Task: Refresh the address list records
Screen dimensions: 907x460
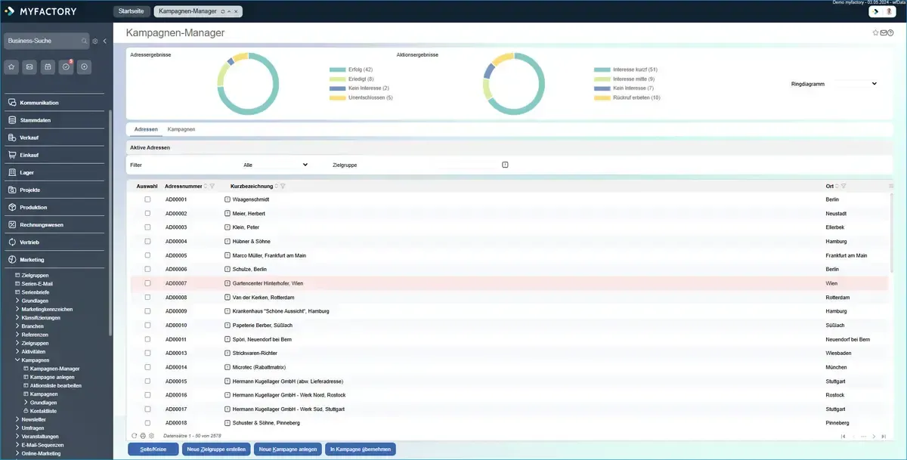Action: pyautogui.click(x=135, y=436)
